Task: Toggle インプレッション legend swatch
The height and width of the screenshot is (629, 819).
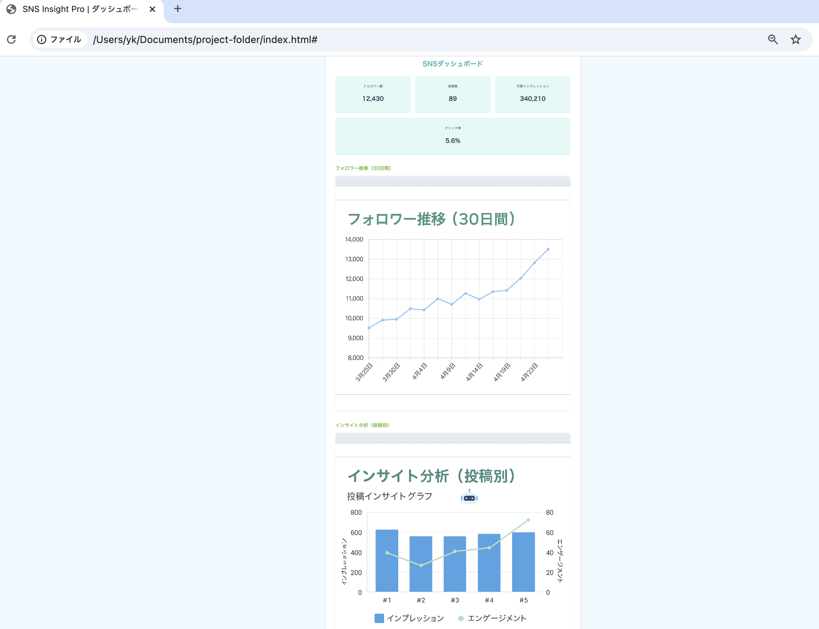Action: coord(379,618)
